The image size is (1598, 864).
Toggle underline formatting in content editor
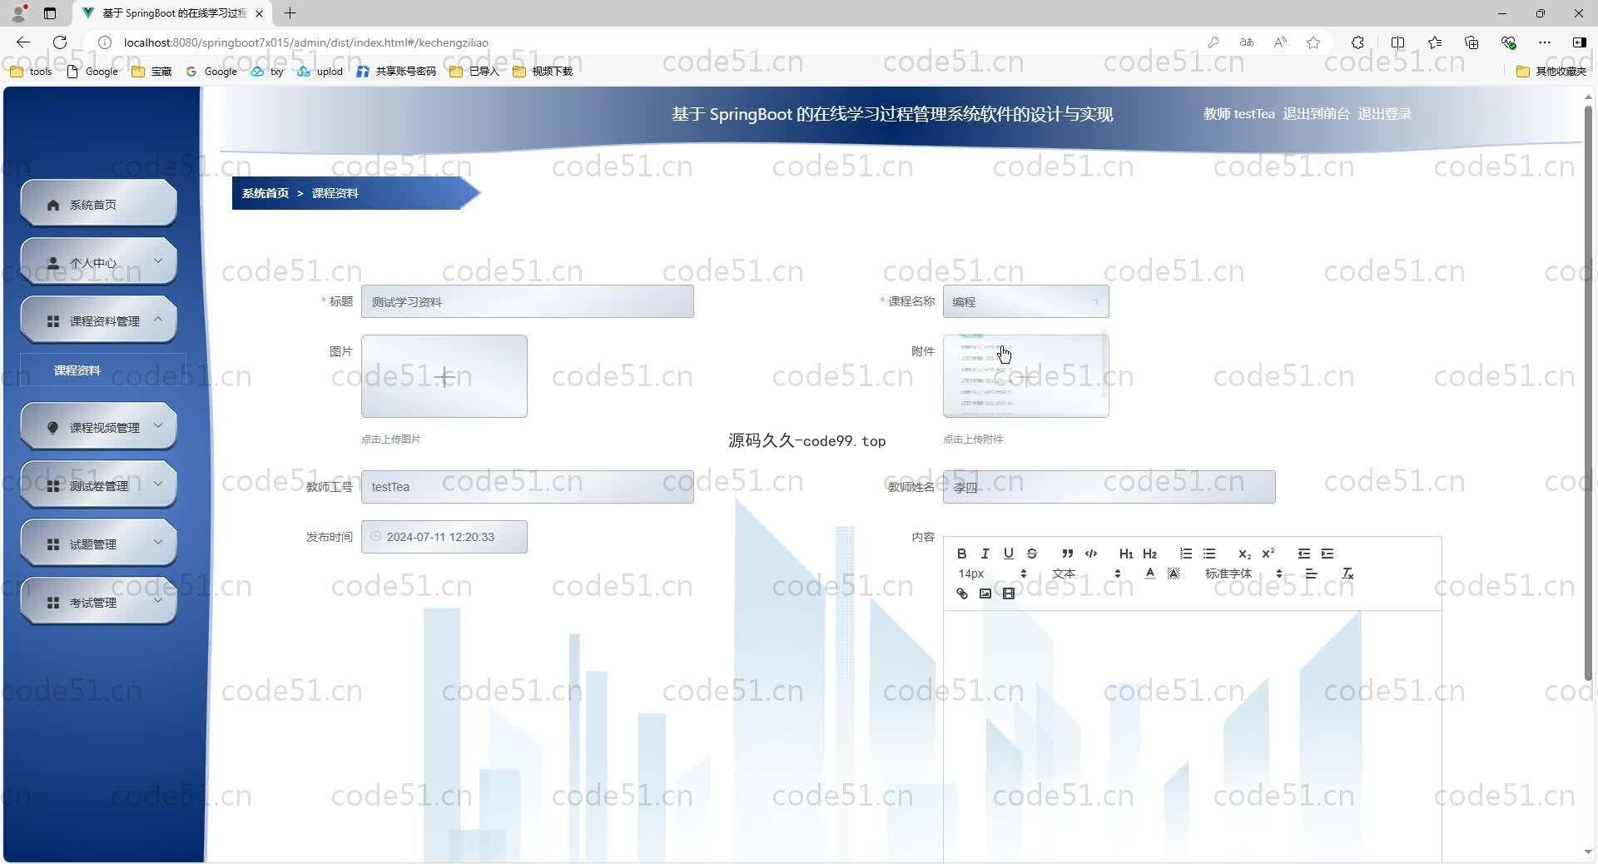point(1008,554)
